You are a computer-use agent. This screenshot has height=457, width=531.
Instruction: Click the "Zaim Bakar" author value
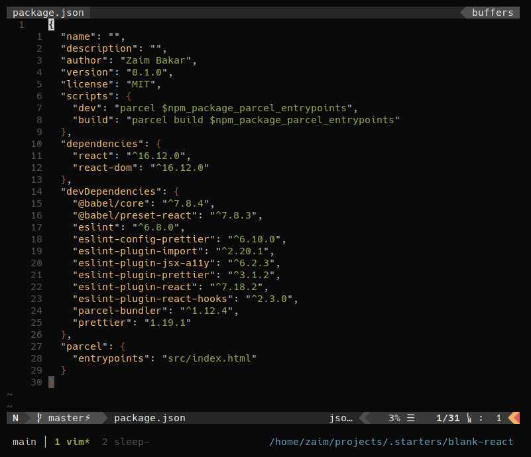(155, 60)
